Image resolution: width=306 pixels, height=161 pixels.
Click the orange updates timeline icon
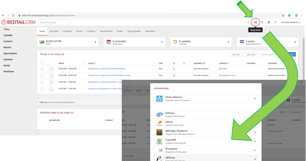click(175, 42)
